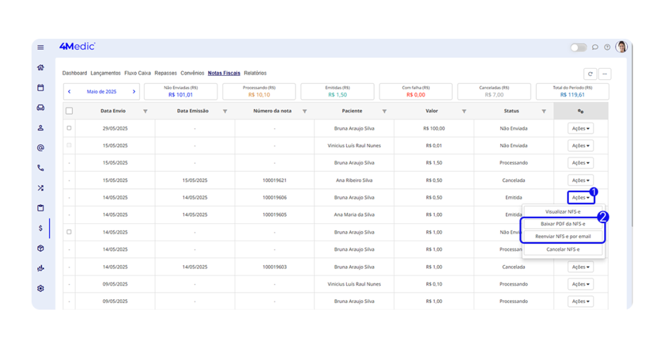Open the hamburger menu icon
The image size is (664, 349).
41,47
